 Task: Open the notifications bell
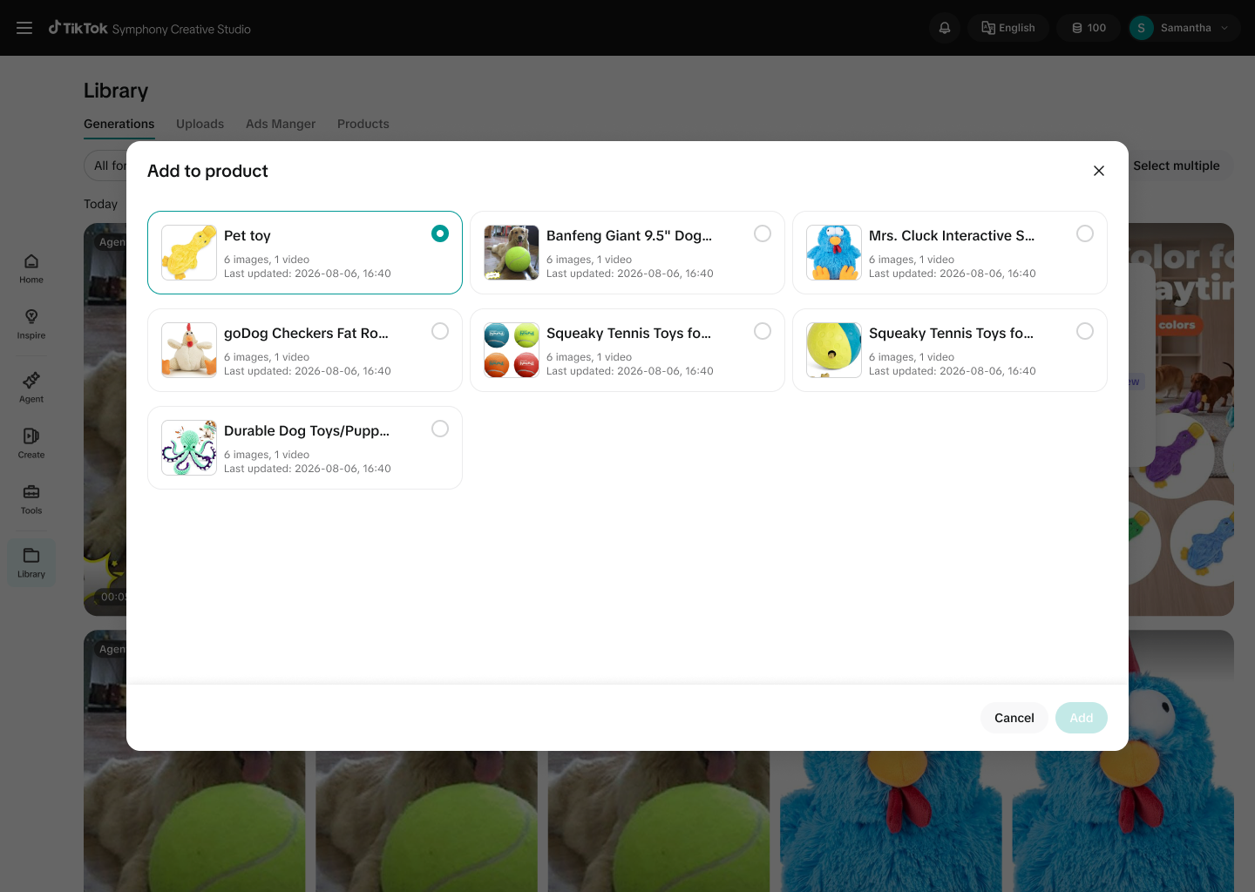[x=945, y=28]
